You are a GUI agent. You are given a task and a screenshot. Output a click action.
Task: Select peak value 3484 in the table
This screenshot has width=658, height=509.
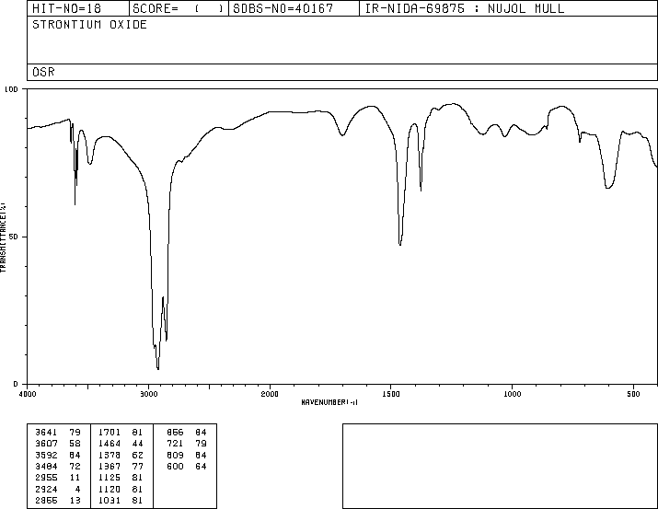[x=46, y=467]
